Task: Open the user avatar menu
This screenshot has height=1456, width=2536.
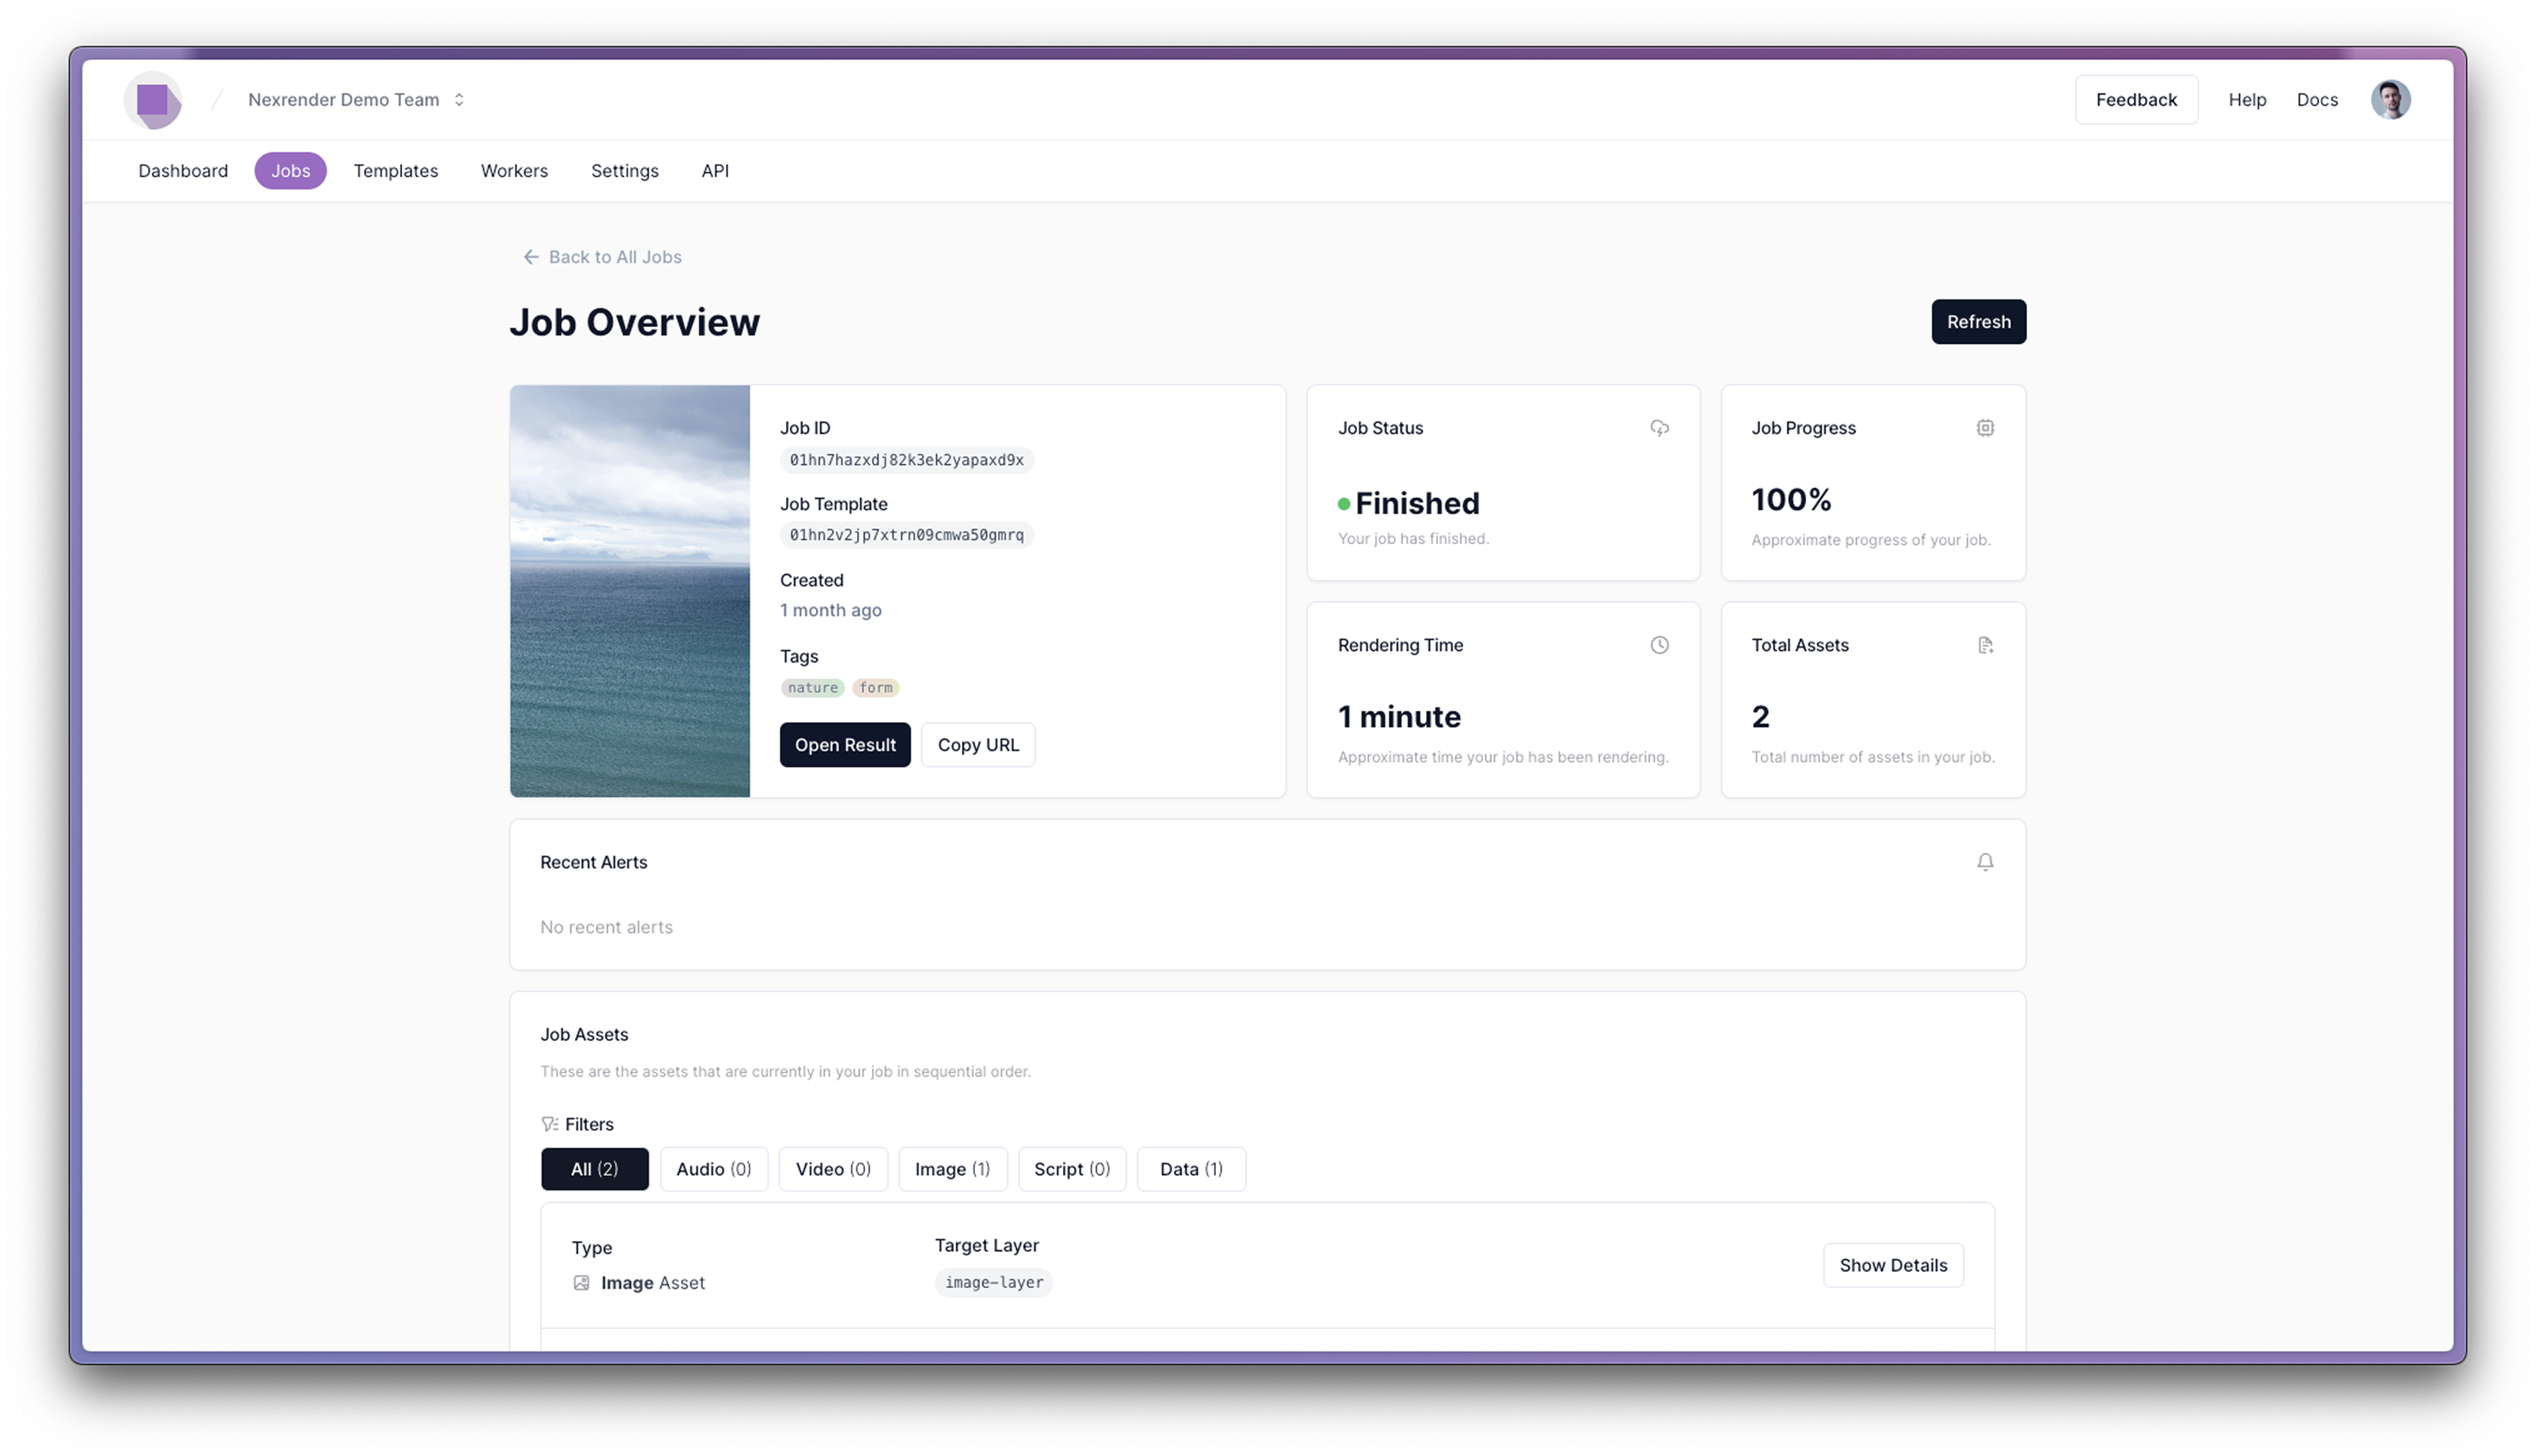Action: (2391, 99)
